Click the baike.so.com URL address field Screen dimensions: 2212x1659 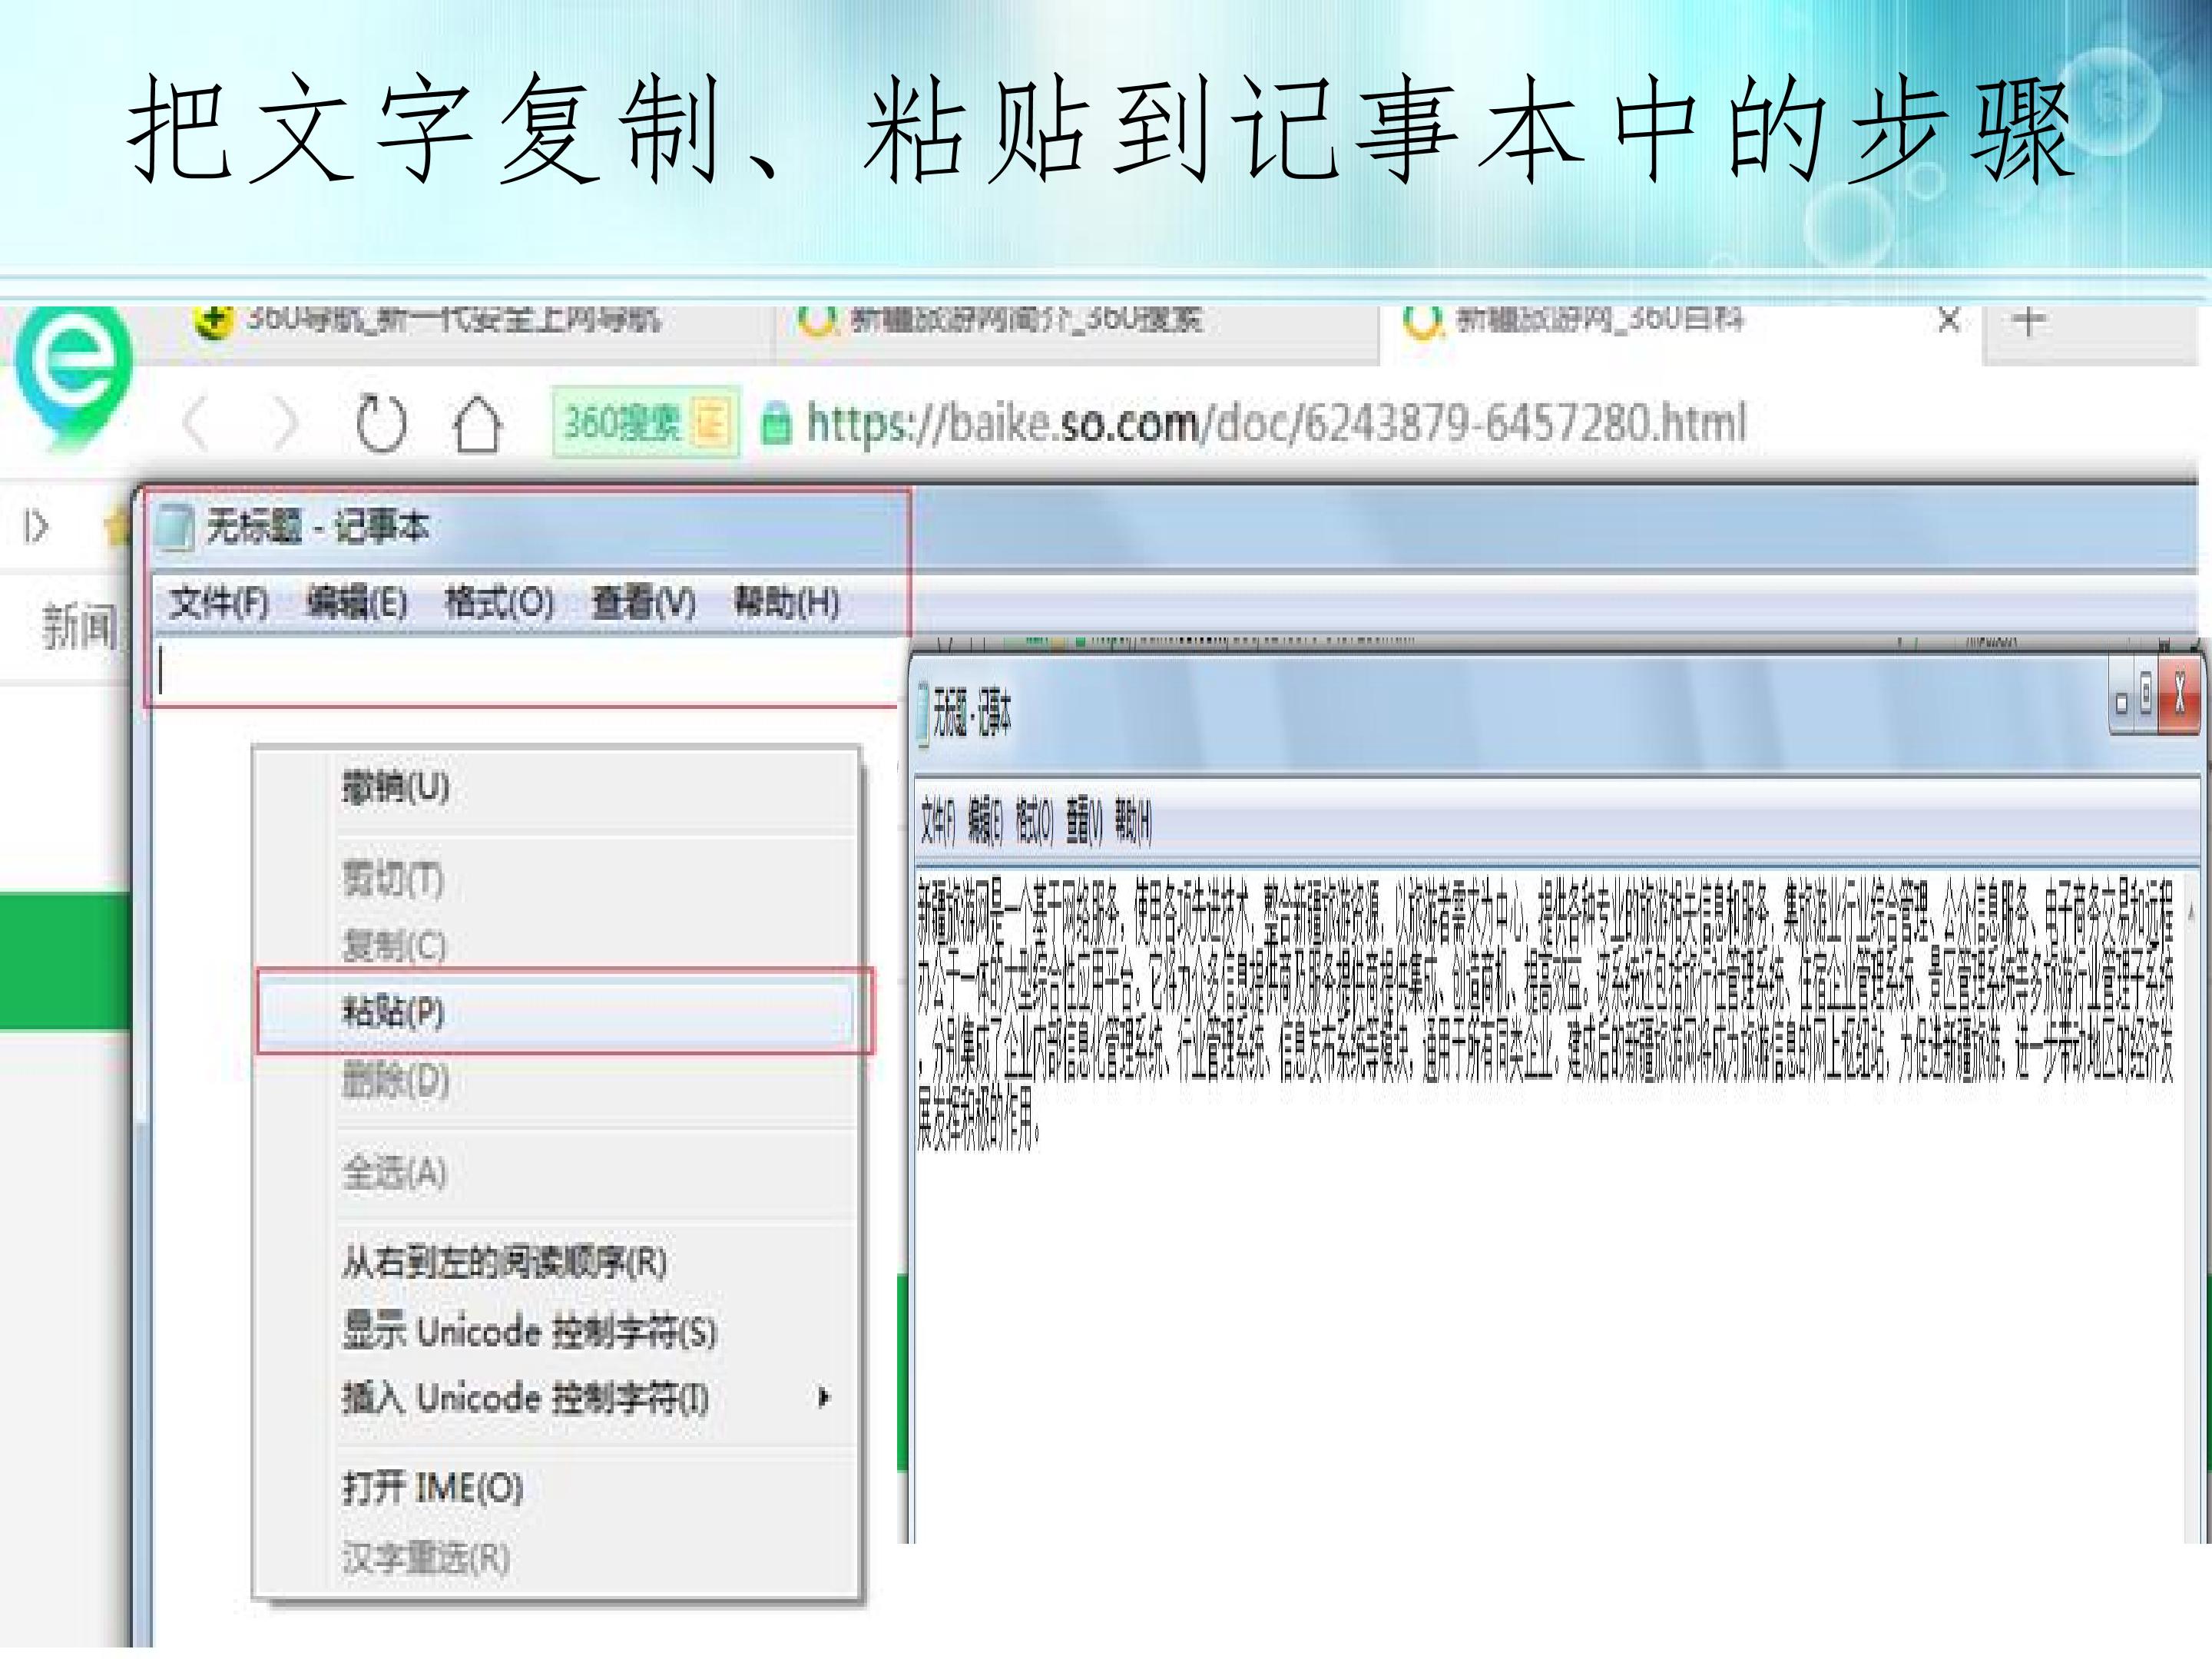(x=1276, y=423)
